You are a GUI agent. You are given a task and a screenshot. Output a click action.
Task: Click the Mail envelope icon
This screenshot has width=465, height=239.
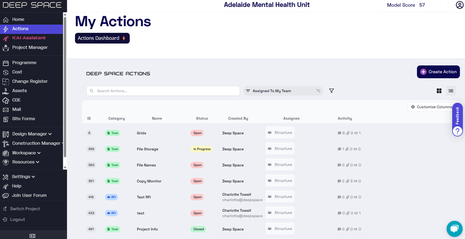tap(6, 109)
